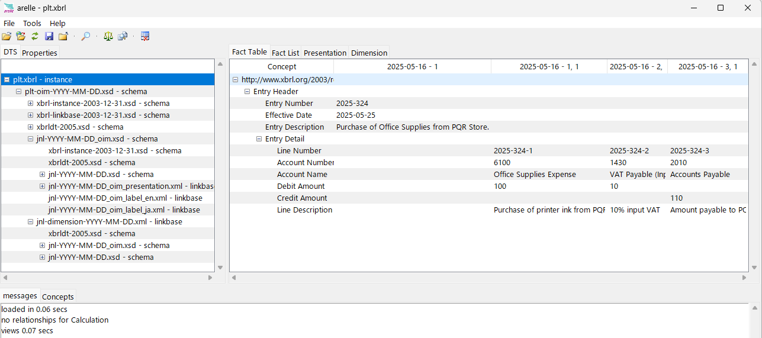Click DTS panel scroll down arrow
Viewport: 762px width, 338px height.
coord(220,268)
